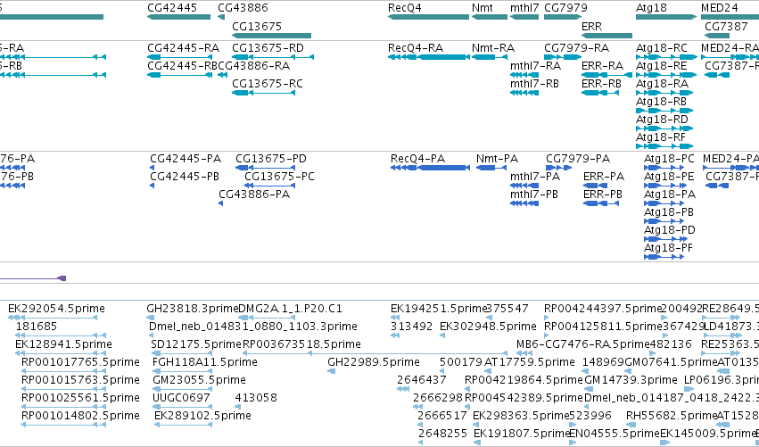Select the ERR-RB transcript
Image resolution: width=759 pixels, height=447 pixels.
(600, 93)
